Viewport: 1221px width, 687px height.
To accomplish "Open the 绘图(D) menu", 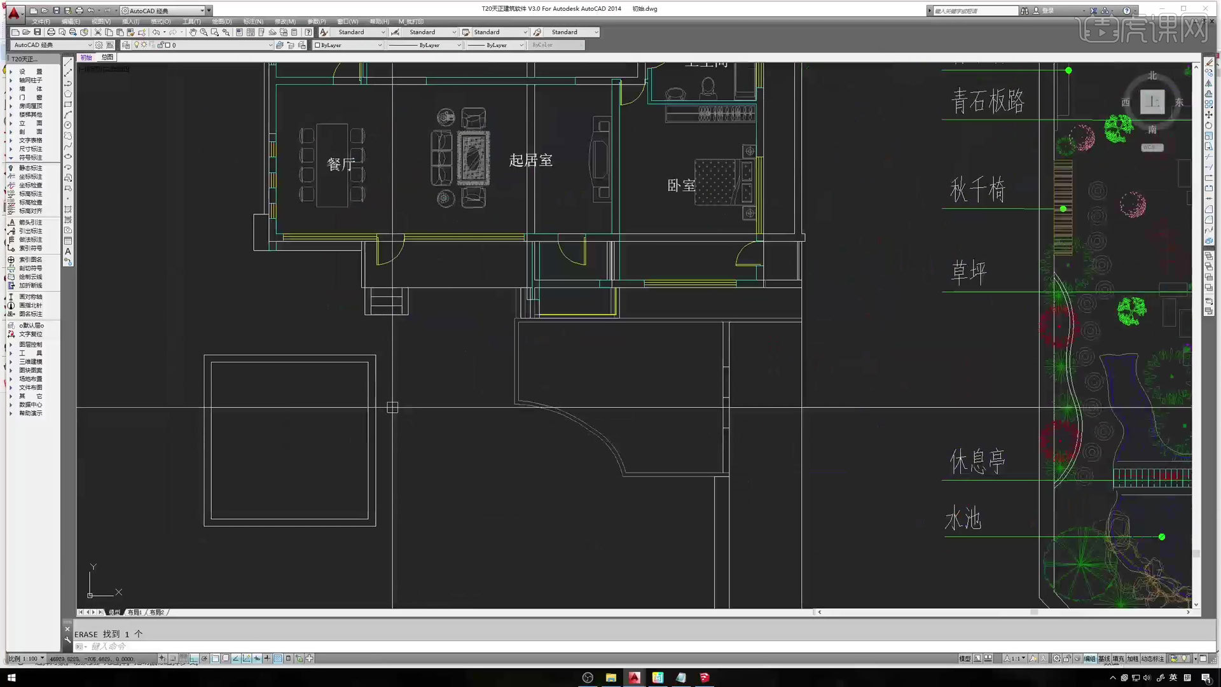I will tap(222, 21).
